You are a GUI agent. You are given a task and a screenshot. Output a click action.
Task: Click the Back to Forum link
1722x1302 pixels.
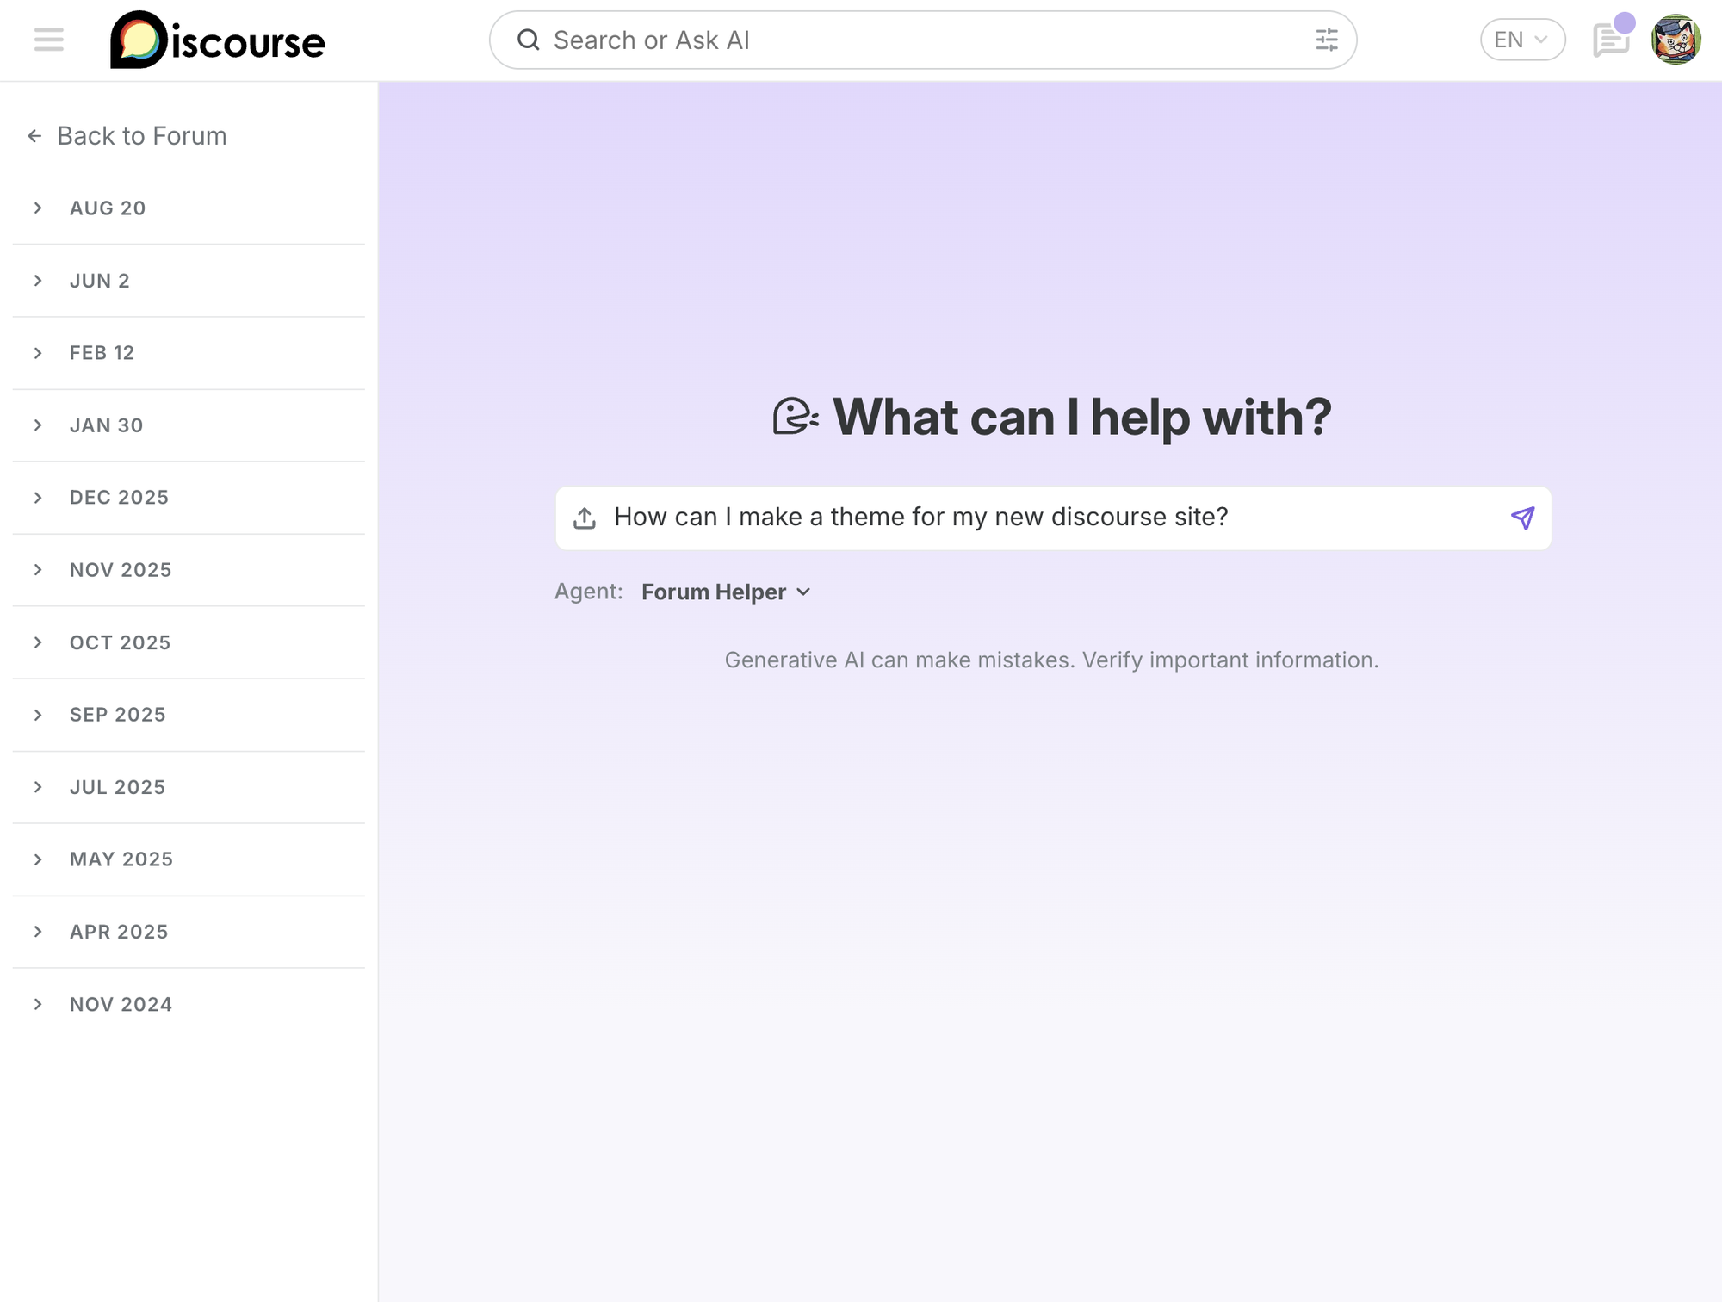click(127, 136)
